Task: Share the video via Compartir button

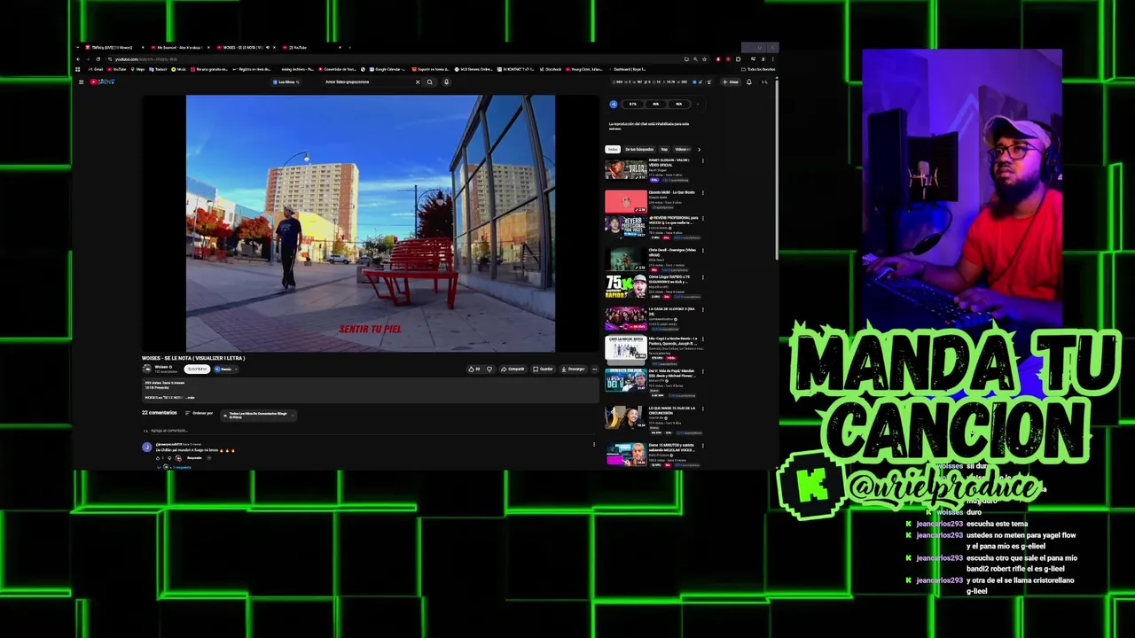Action: (x=513, y=369)
